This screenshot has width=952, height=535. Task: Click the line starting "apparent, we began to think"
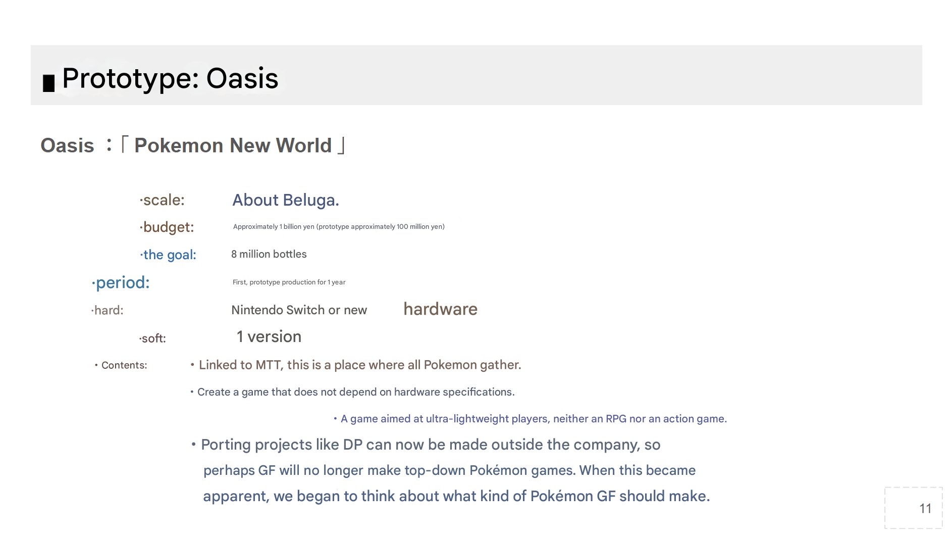click(x=456, y=496)
